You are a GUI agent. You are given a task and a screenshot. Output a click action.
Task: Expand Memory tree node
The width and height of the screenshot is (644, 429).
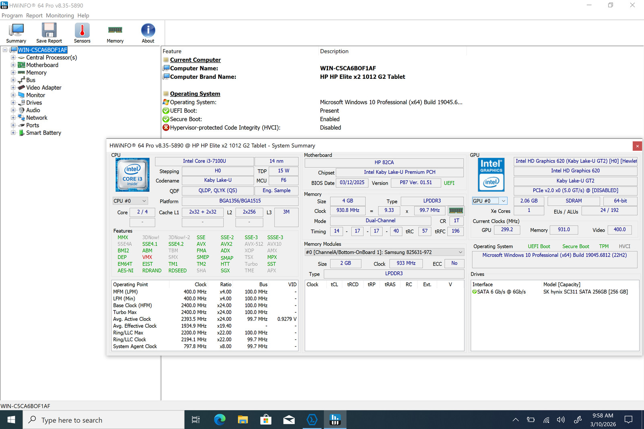point(13,73)
